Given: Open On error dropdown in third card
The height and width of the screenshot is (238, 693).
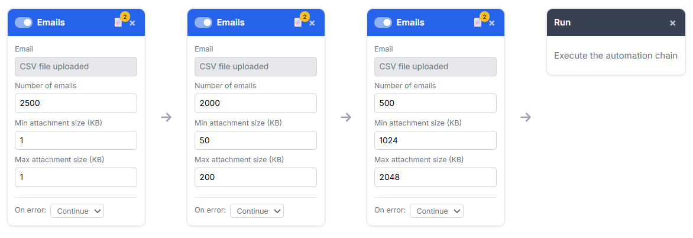Looking at the screenshot, I should click(436, 211).
